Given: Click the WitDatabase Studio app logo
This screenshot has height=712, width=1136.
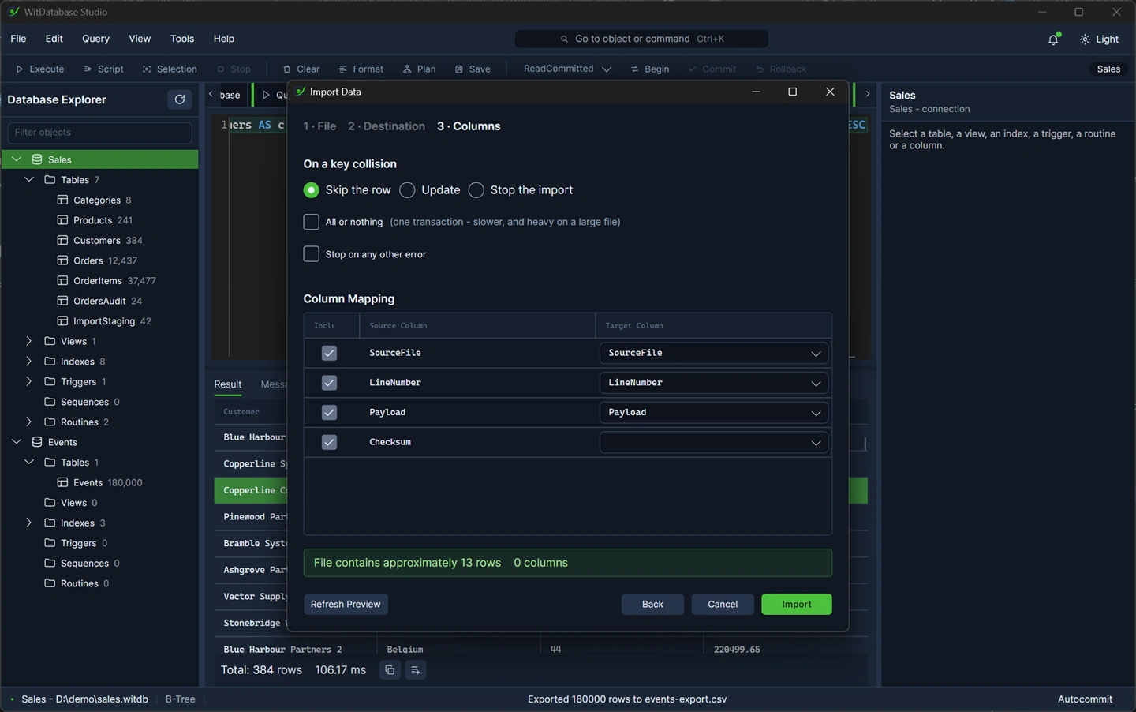Looking at the screenshot, I should [x=13, y=12].
